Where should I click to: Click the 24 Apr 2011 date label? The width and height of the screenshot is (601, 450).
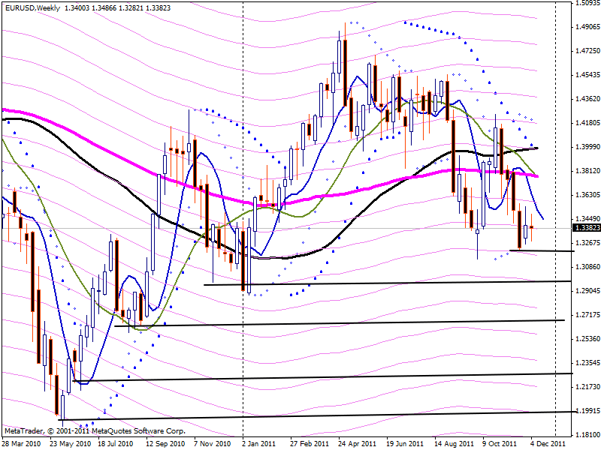(x=358, y=443)
